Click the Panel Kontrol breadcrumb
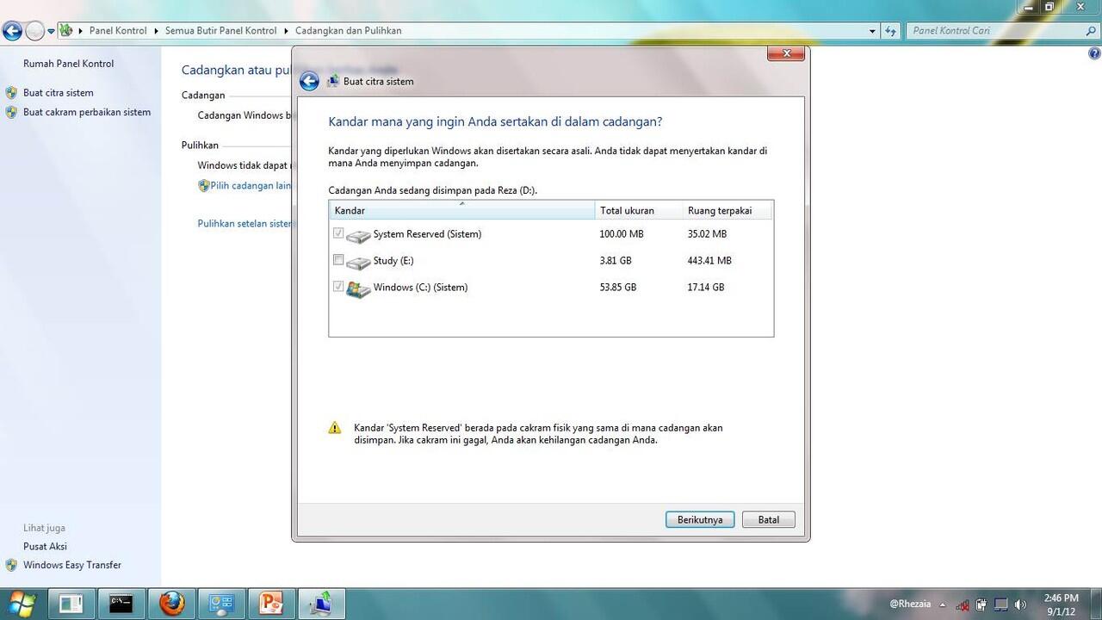Viewport: 1102px width, 620px height. coord(118,31)
